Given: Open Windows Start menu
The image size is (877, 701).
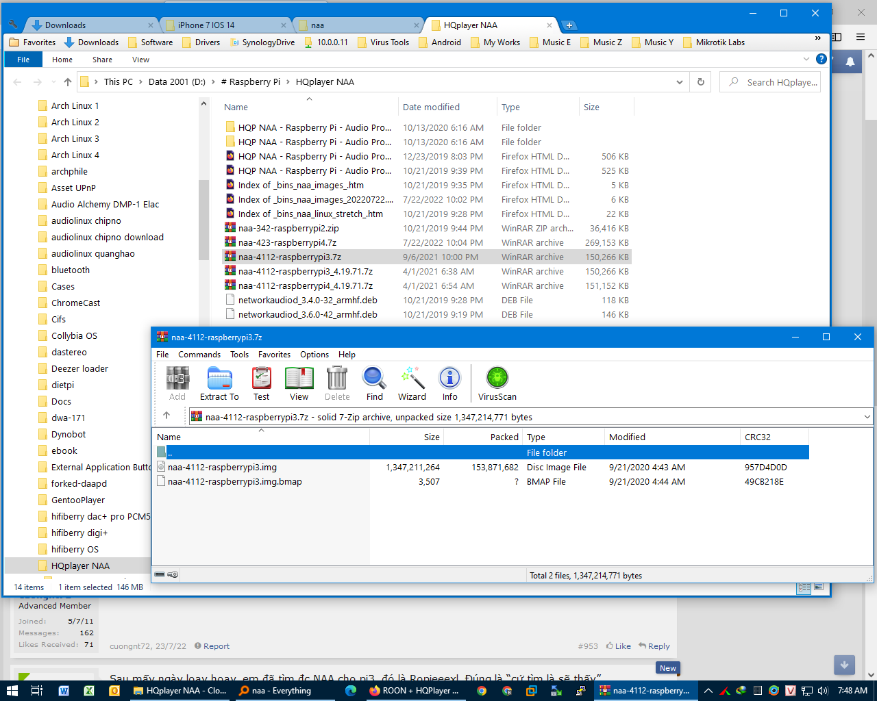Looking at the screenshot, I should [12, 691].
